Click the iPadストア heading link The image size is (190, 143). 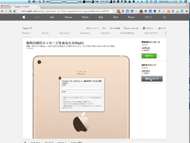pos(27,28)
